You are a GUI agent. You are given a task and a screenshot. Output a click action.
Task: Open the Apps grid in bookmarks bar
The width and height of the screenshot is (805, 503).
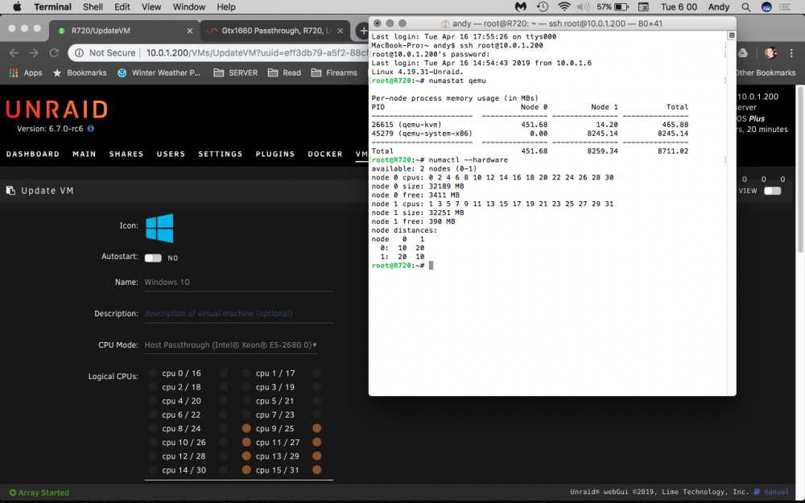26,73
